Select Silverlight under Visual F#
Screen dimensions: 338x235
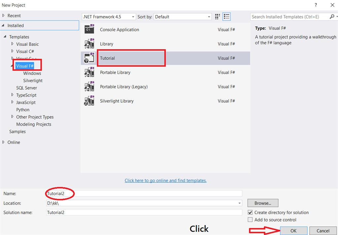point(33,81)
